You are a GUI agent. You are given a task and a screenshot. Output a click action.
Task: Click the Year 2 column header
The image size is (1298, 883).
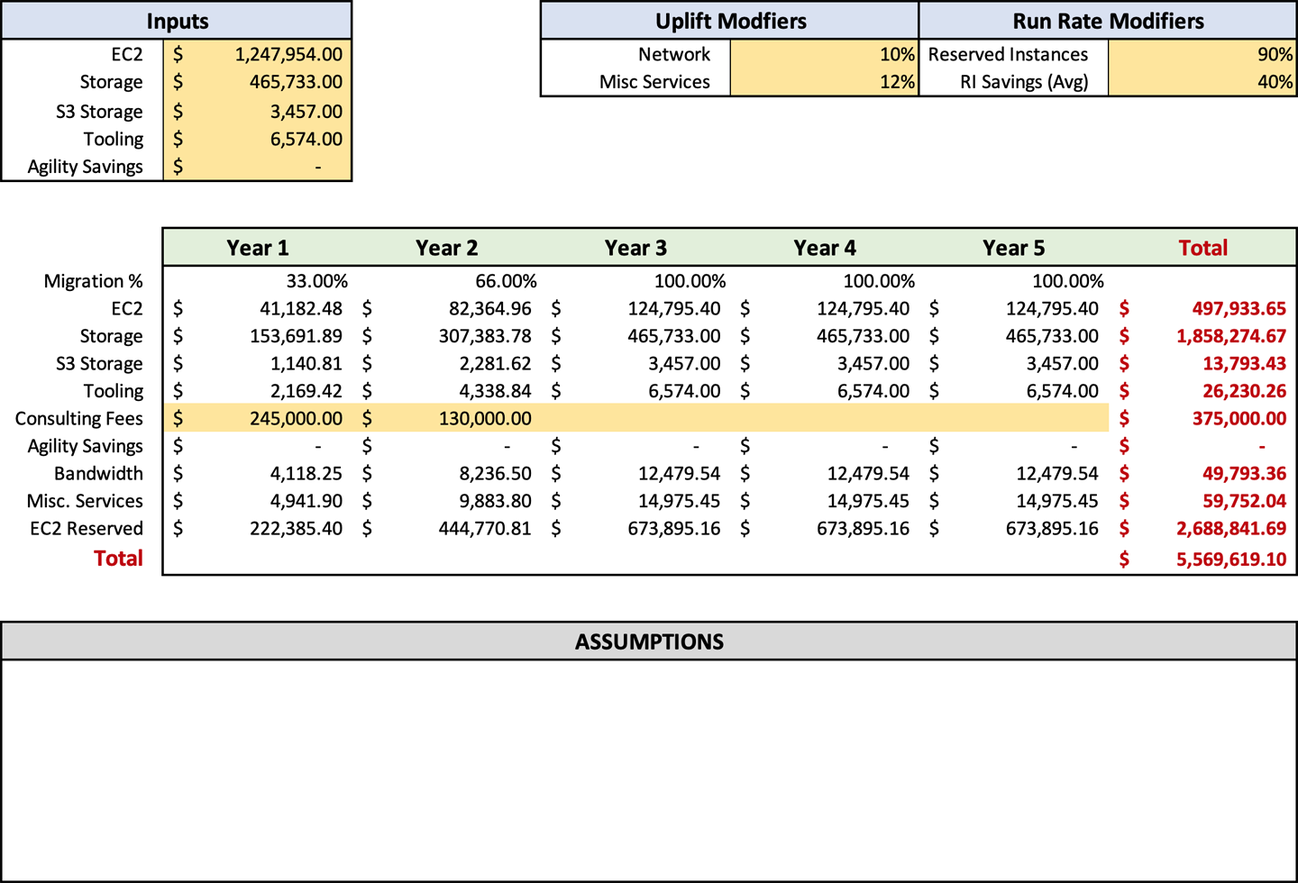447,248
